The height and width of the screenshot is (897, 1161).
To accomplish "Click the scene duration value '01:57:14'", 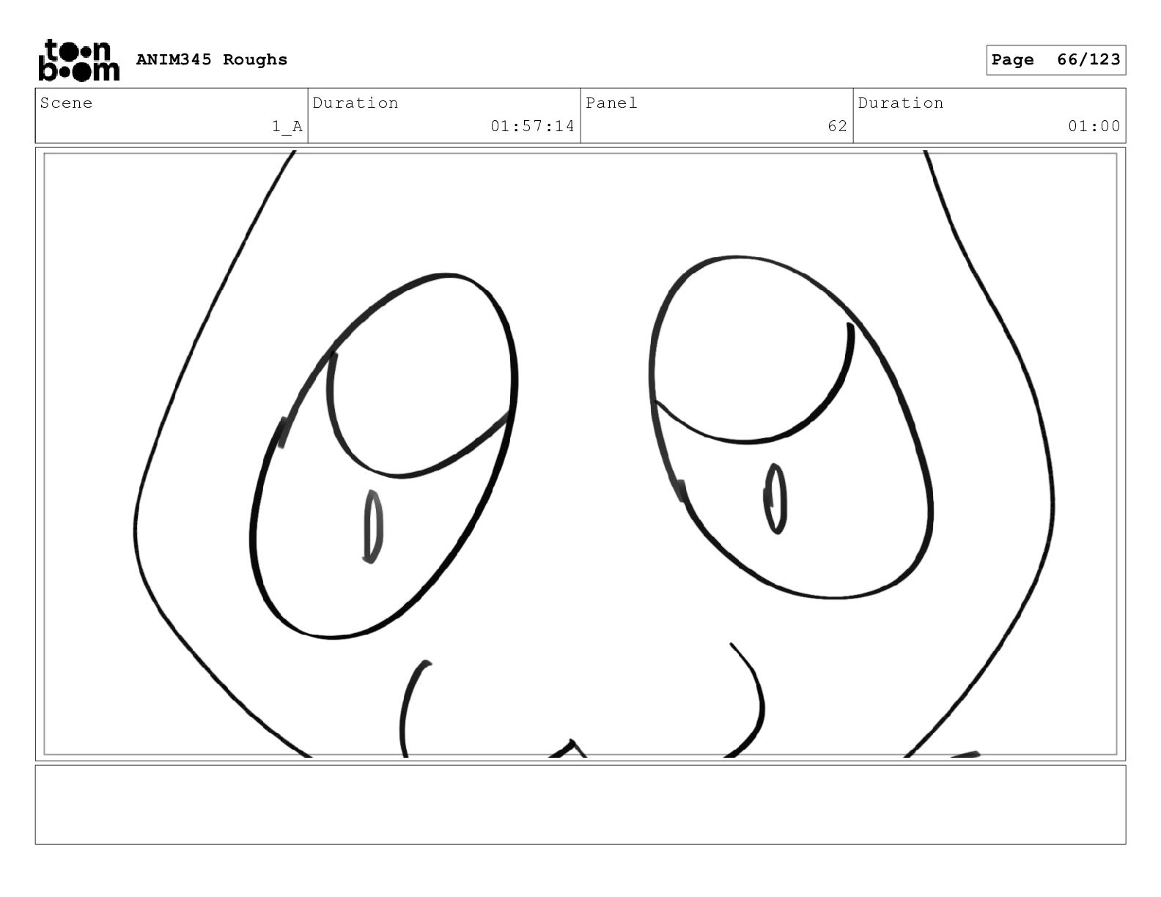I will pyautogui.click(x=533, y=126).
